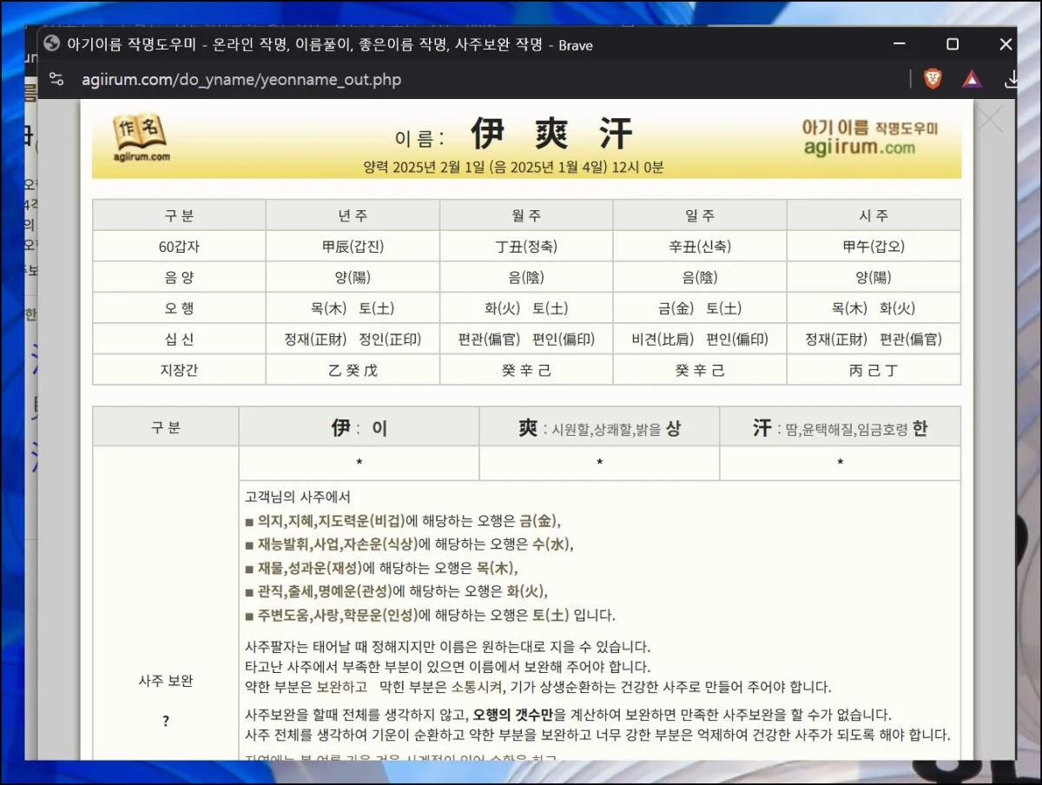Close the name result popup with X
This screenshot has width=1042, height=785.
tap(990, 120)
